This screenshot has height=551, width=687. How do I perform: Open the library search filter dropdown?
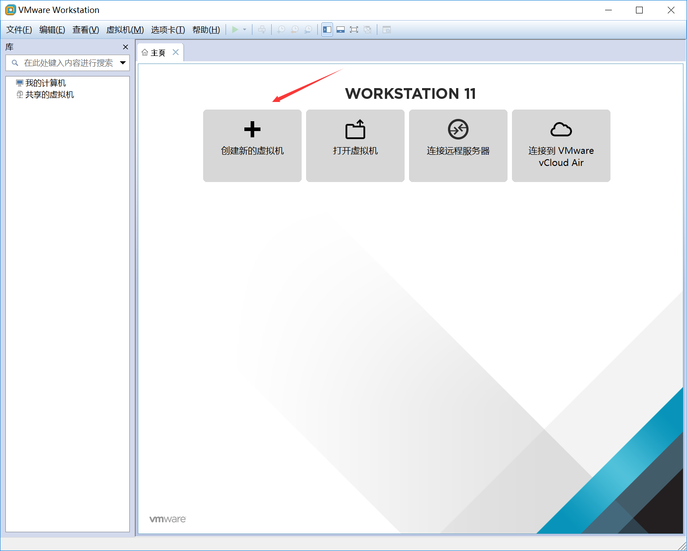[x=123, y=63]
